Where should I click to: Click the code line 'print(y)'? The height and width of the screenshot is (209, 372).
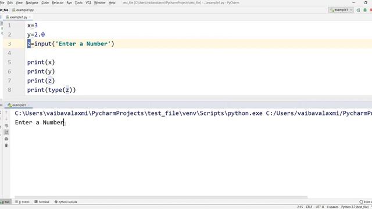(41, 71)
